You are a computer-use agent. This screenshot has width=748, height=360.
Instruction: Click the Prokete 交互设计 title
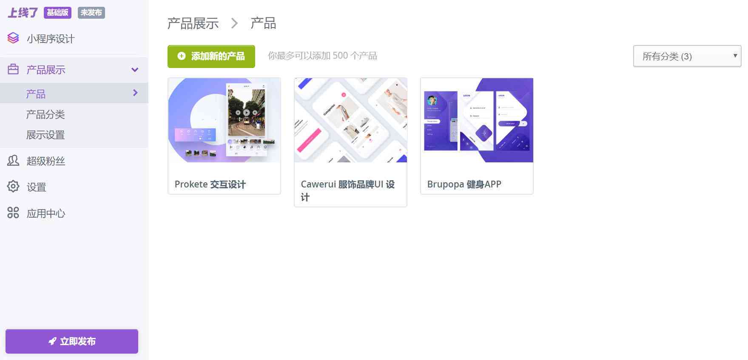pos(210,184)
